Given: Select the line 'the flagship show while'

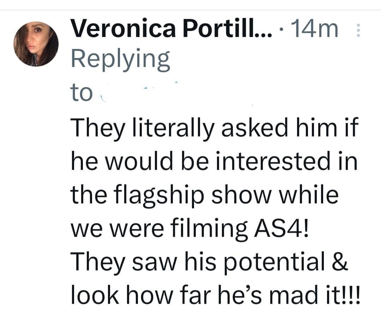Looking at the screenshot, I should pyautogui.click(x=205, y=195).
